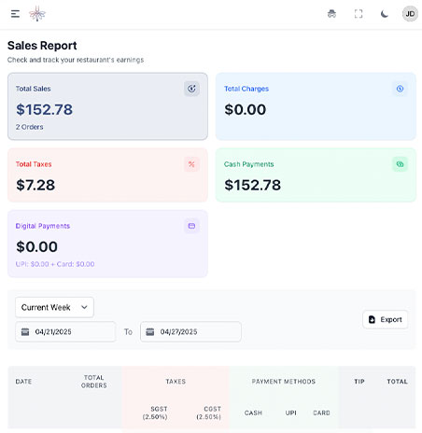The height and width of the screenshot is (433, 422).
Task: Select the Total Sales summary card
Action: [x=107, y=106]
